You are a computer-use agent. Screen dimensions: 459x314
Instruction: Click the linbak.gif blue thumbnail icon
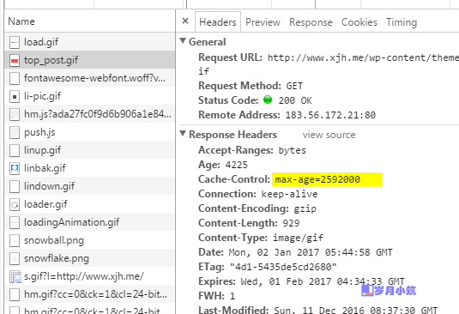coord(15,168)
